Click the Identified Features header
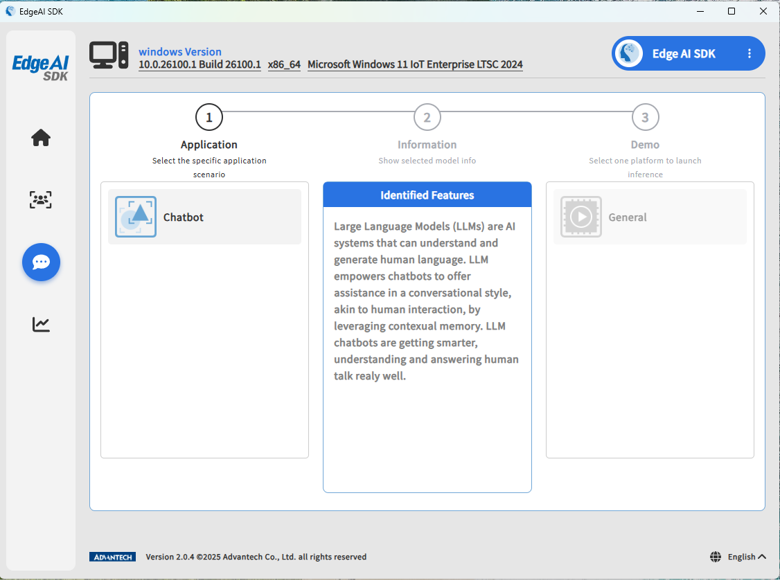 click(x=427, y=195)
